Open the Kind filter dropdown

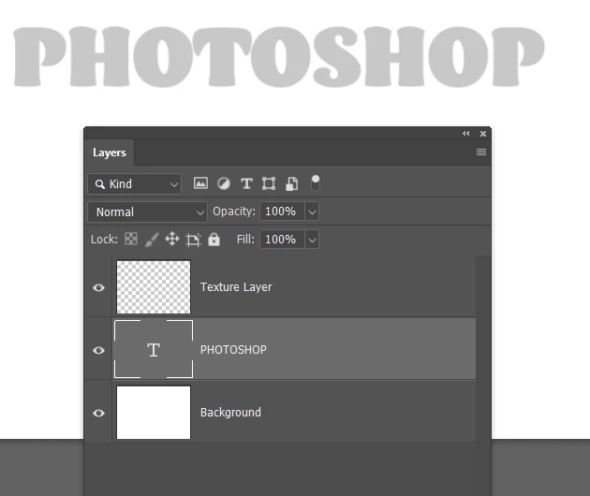[134, 183]
